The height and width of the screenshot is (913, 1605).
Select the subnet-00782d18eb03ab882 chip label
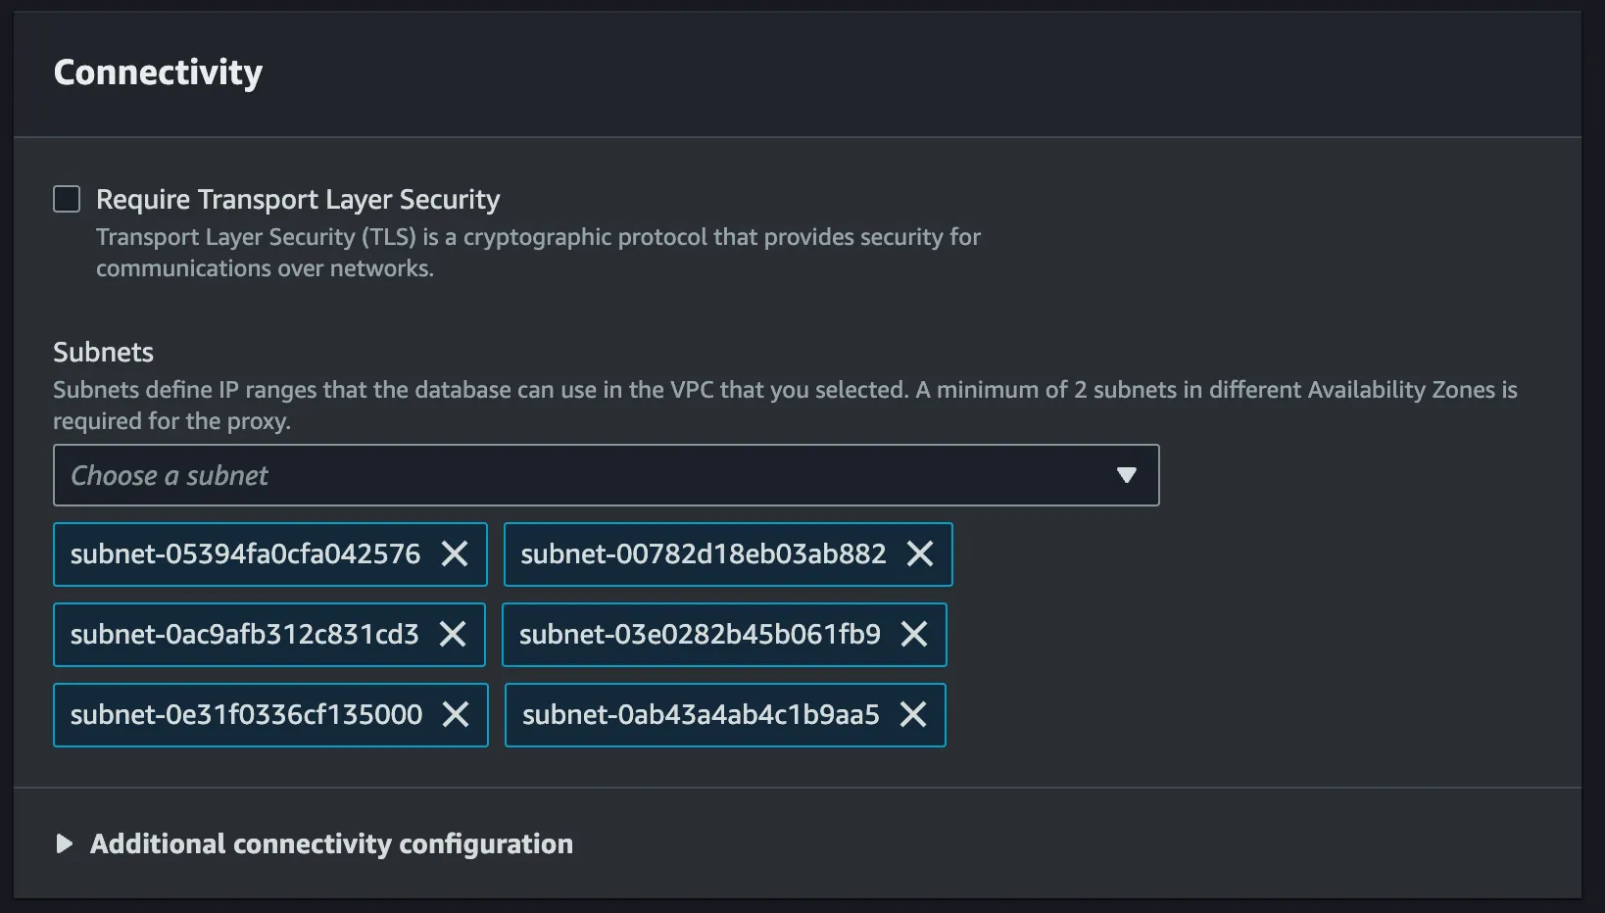[703, 554]
